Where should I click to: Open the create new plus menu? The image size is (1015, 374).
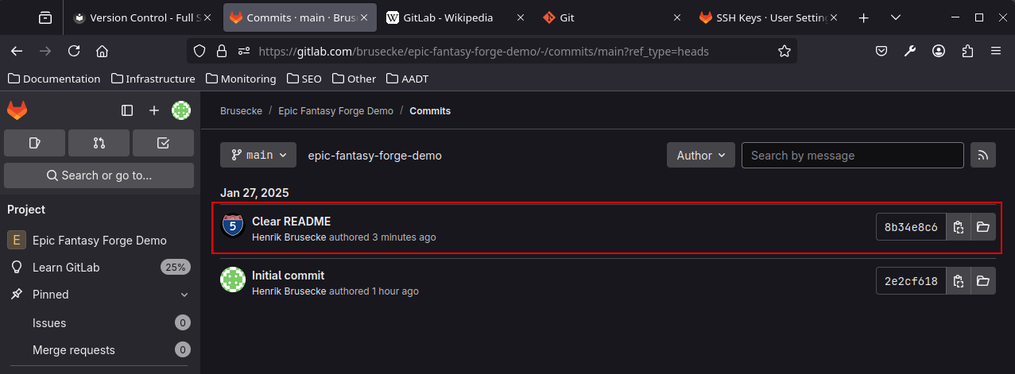click(x=154, y=110)
